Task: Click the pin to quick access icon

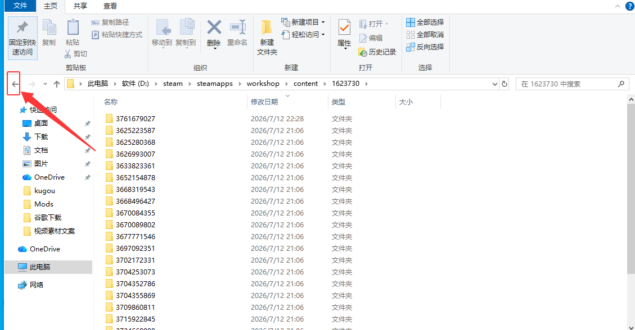Action: pyautogui.click(x=22, y=27)
